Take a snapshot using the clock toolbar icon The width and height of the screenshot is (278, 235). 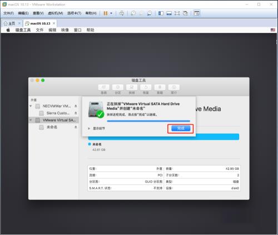click(133, 13)
